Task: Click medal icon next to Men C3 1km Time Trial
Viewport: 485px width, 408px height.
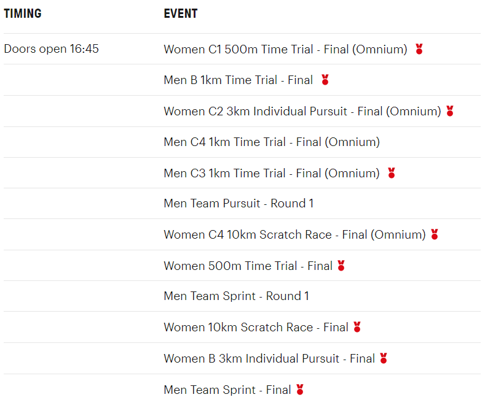Action: pyautogui.click(x=392, y=173)
